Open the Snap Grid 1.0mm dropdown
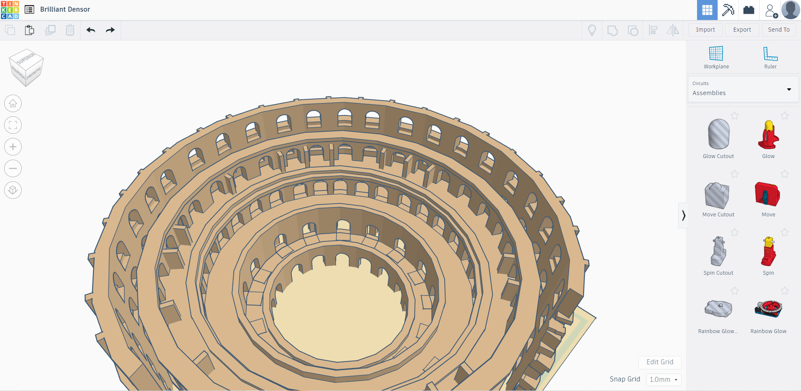The image size is (801, 391). (664, 379)
